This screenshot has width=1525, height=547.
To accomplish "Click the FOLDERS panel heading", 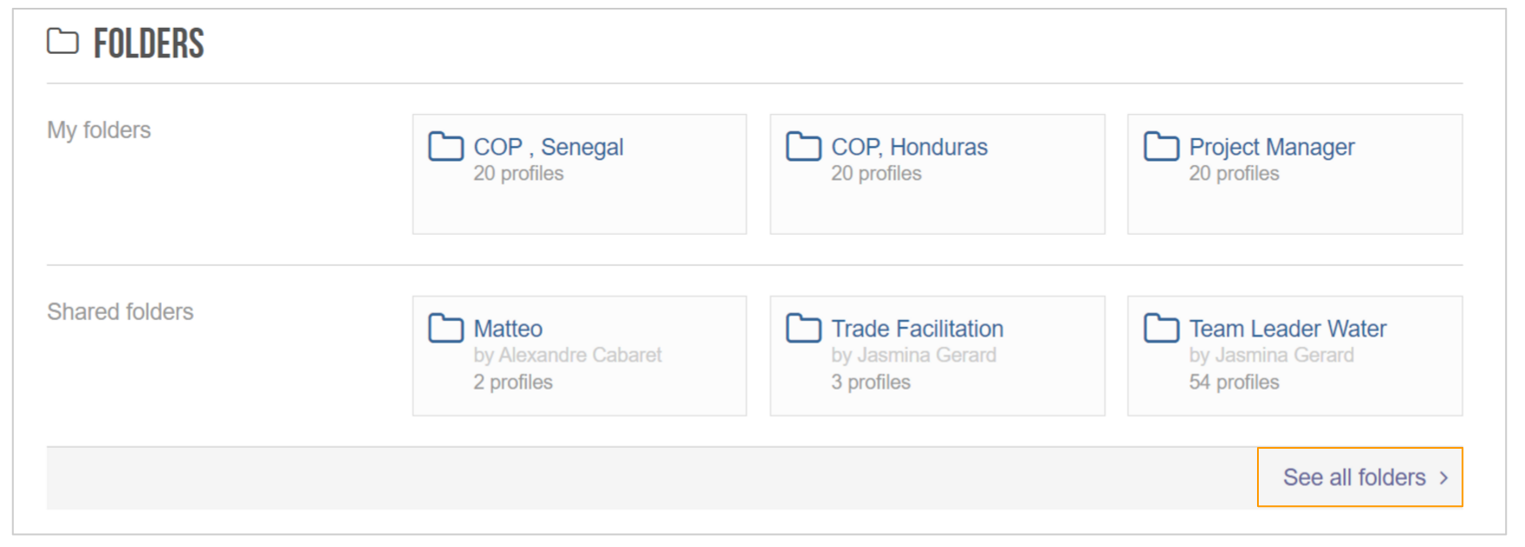I will (x=149, y=43).
